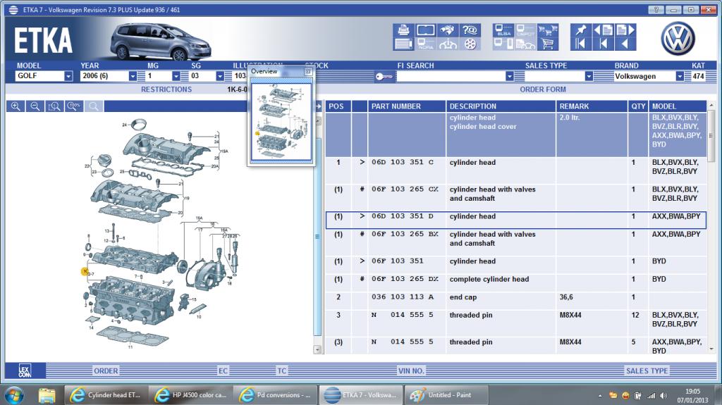
Task: Close the Overview popup window
Action: (308, 72)
